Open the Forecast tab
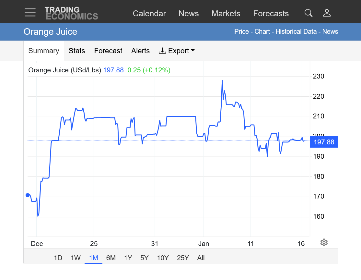Image resolution: width=361 pixels, height=280 pixels. (x=108, y=51)
